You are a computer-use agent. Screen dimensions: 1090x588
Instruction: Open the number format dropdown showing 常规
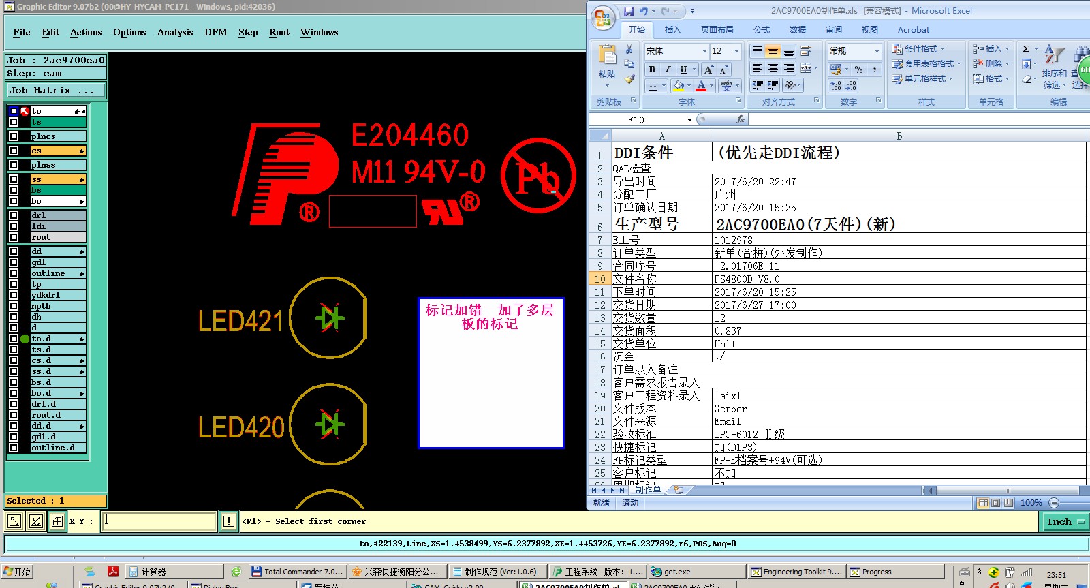[876, 51]
